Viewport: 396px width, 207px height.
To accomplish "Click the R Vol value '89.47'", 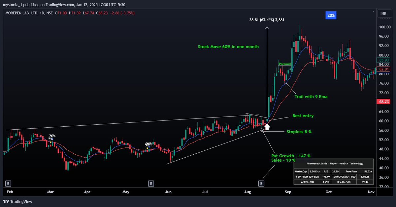I will (365, 182).
